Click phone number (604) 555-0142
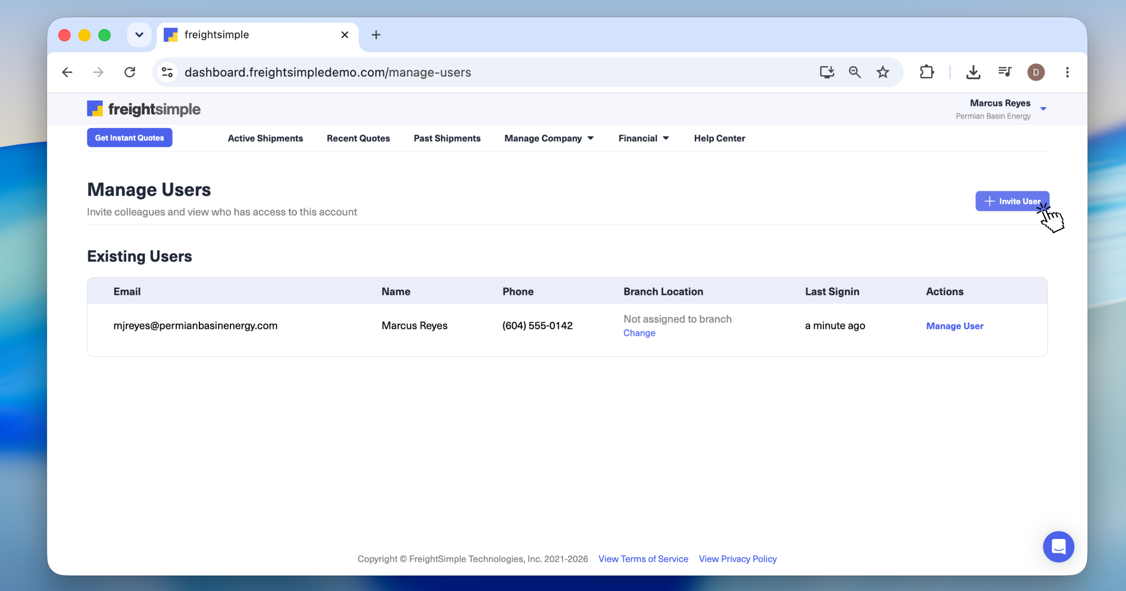 point(537,326)
